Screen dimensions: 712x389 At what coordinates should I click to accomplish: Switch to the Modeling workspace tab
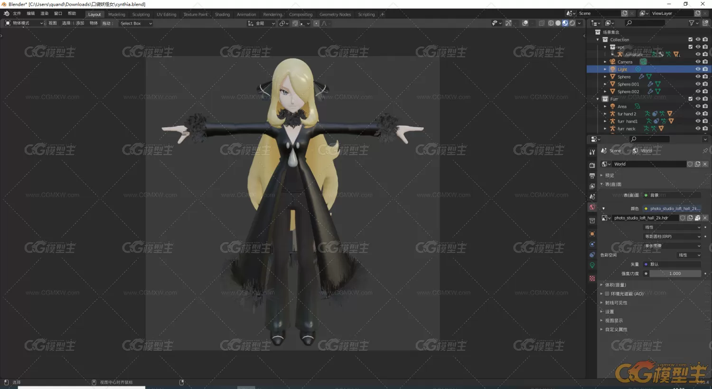click(x=116, y=15)
